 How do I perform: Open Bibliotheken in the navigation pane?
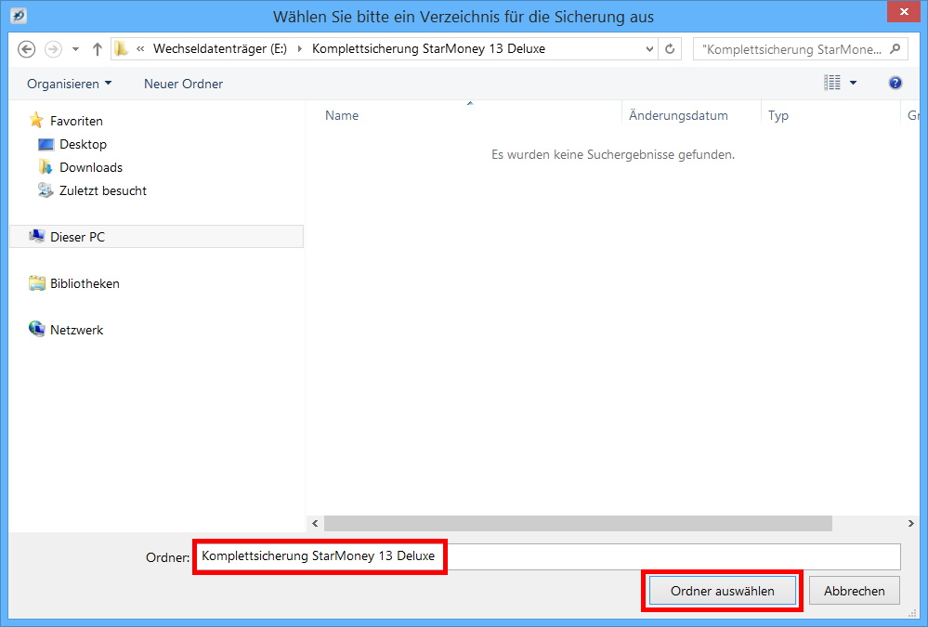(x=85, y=283)
